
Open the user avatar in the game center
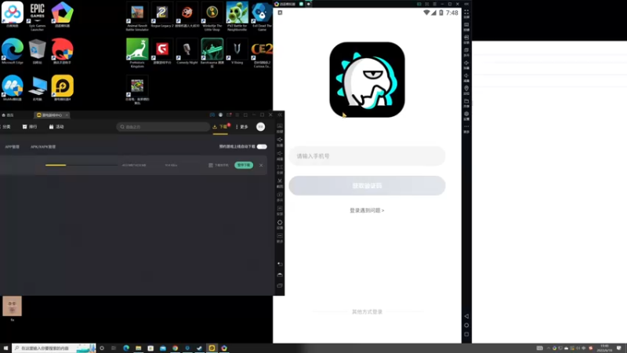pyautogui.click(x=261, y=127)
